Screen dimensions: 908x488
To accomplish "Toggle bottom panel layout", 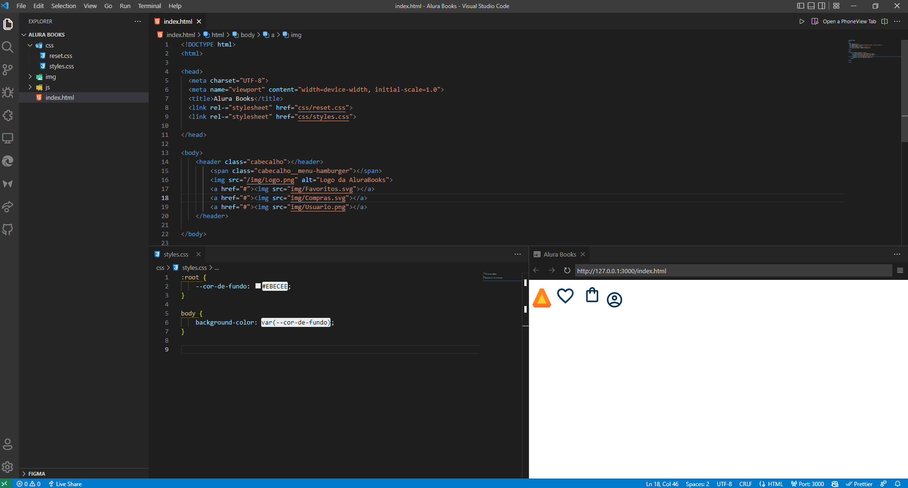I will (x=811, y=6).
